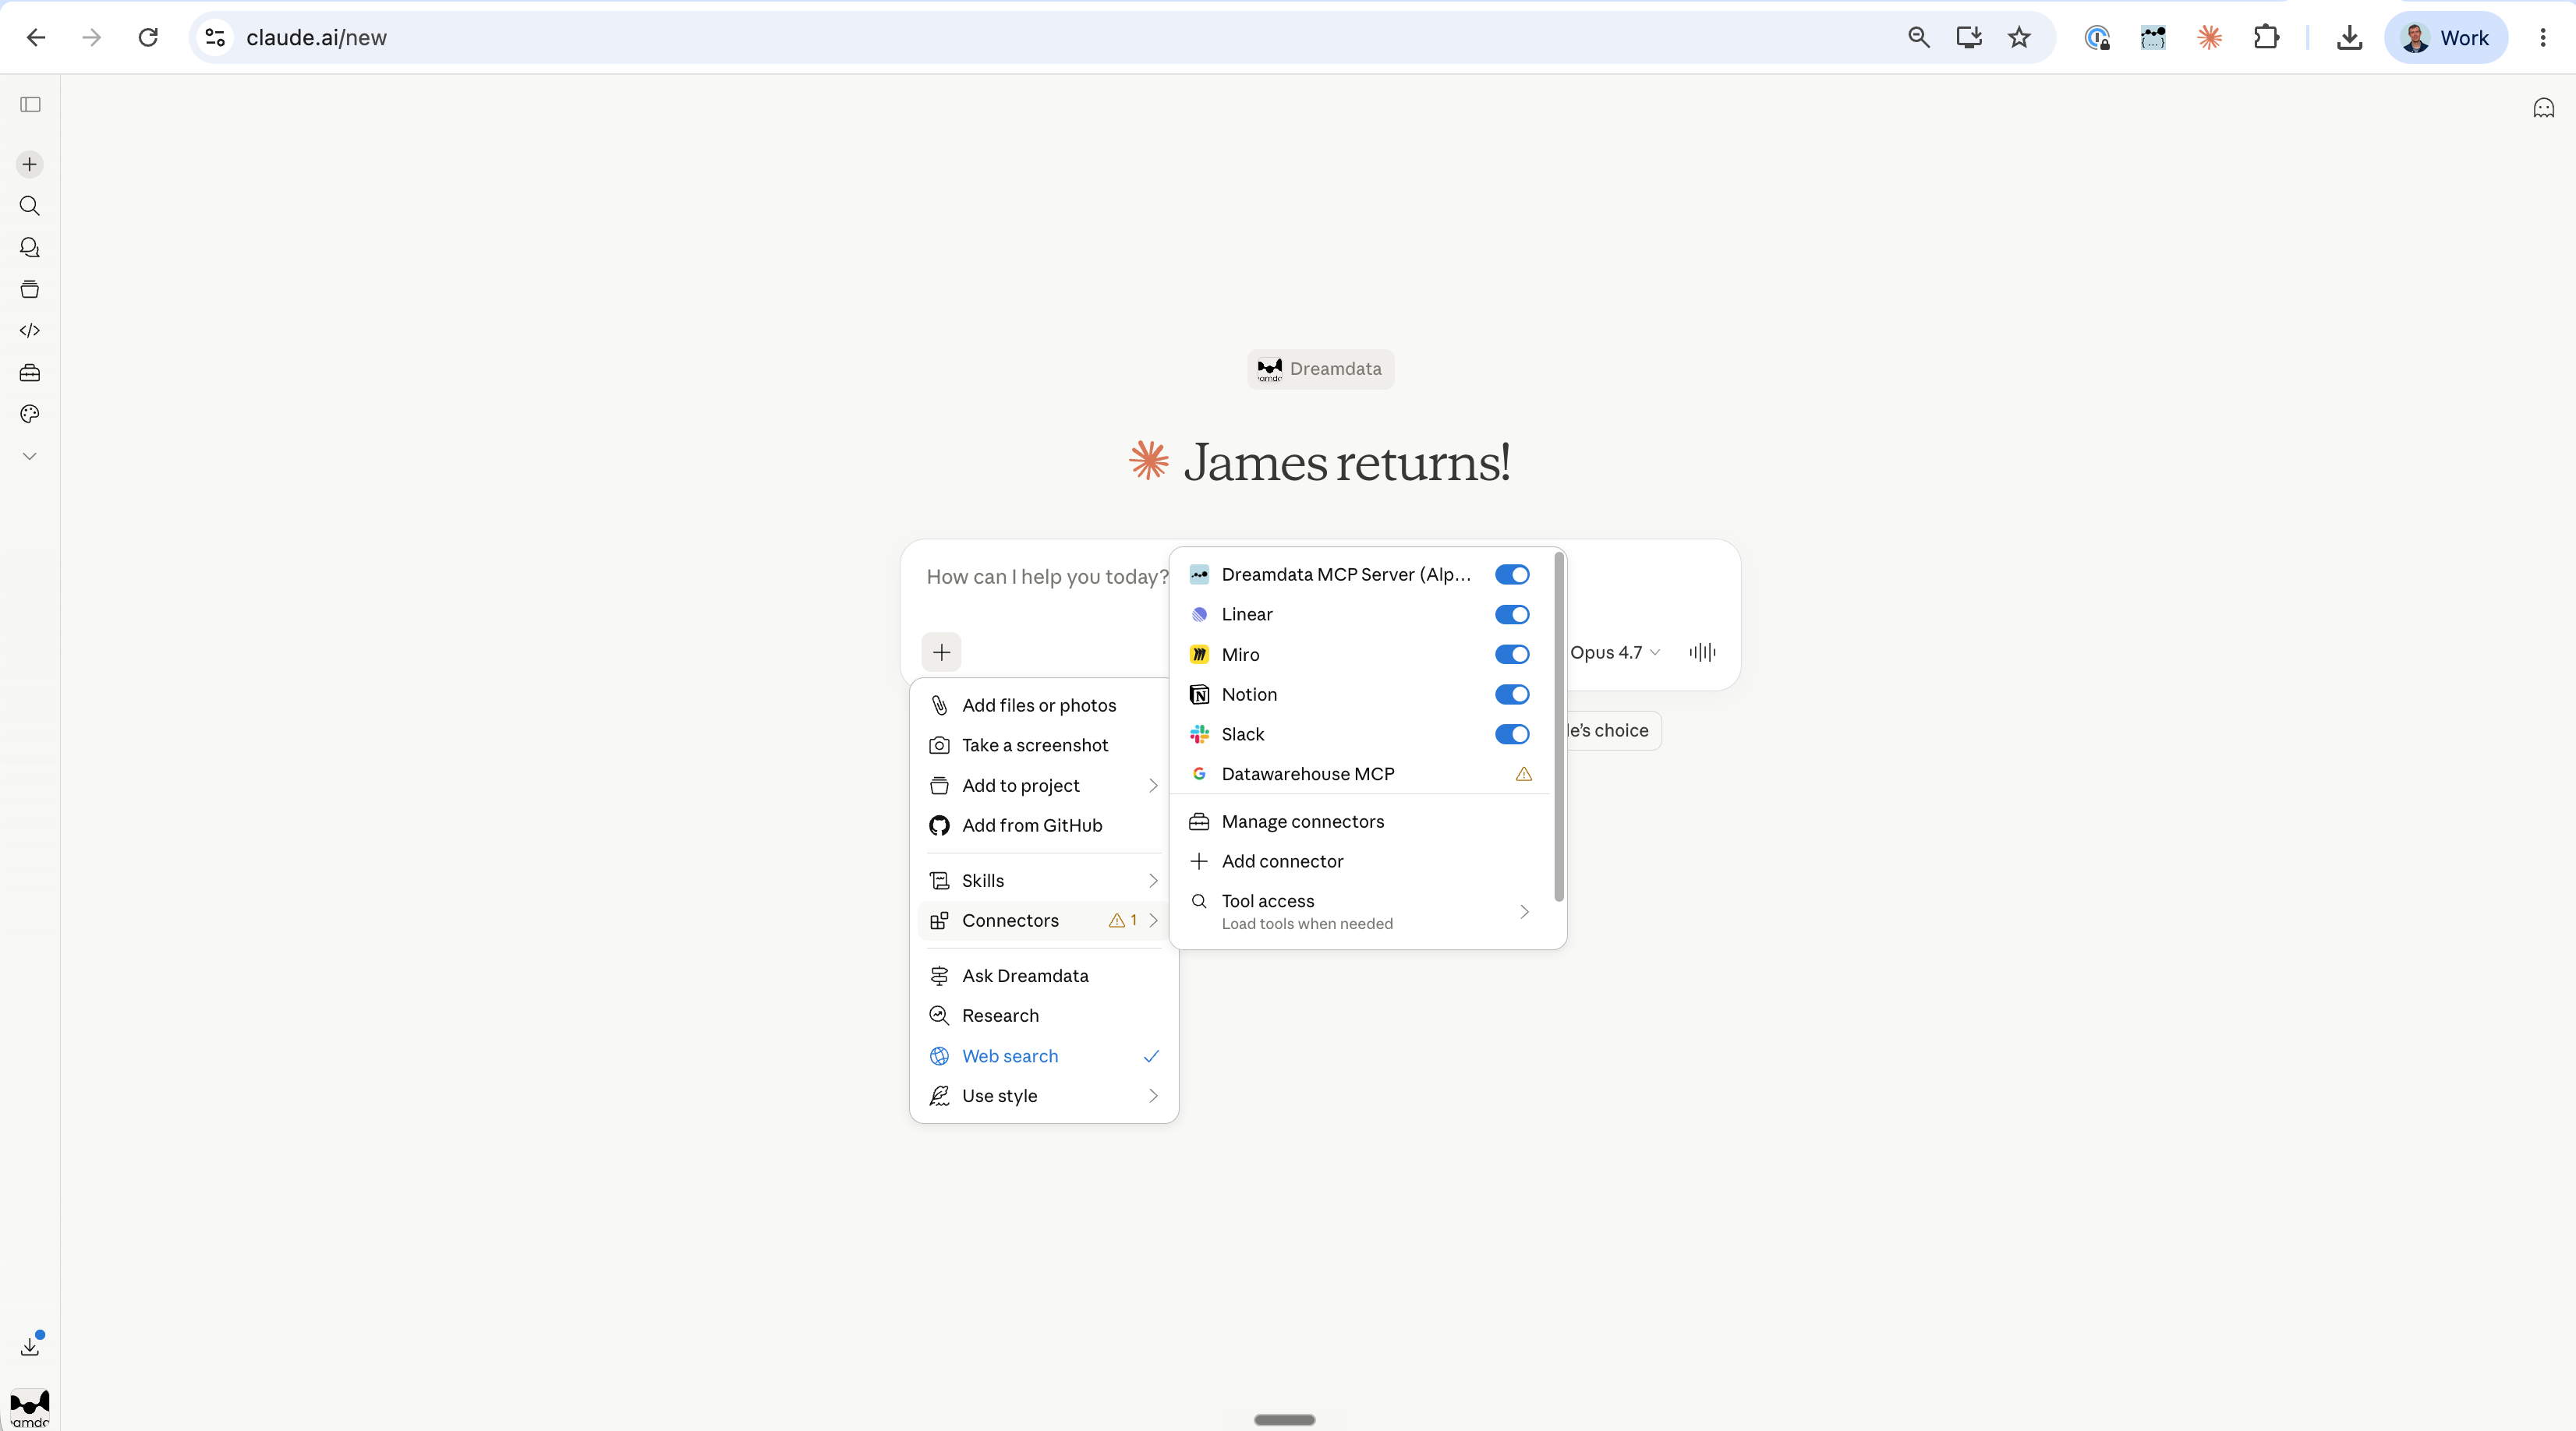Click the Dreamdata organization badge

[x=1320, y=369]
